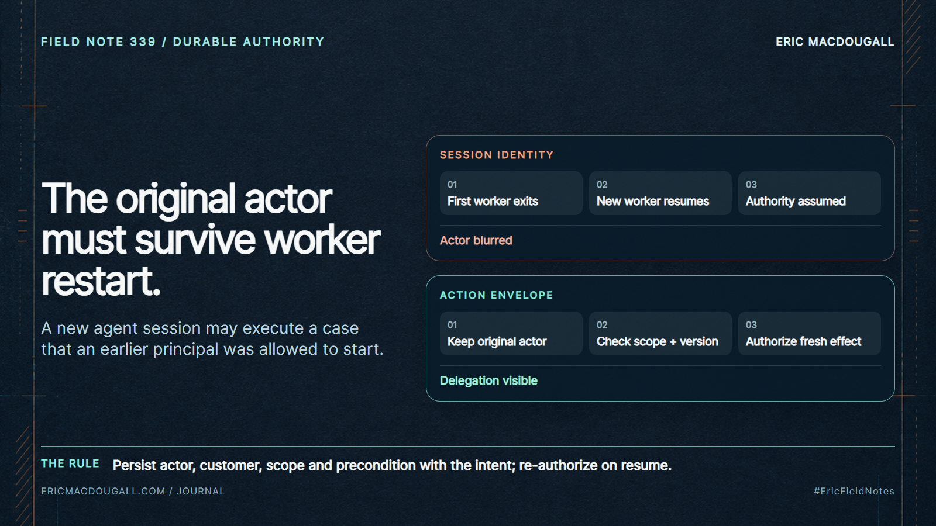Select the 'Authorize fresh effect' card
The width and height of the screenshot is (936, 526).
click(x=809, y=333)
